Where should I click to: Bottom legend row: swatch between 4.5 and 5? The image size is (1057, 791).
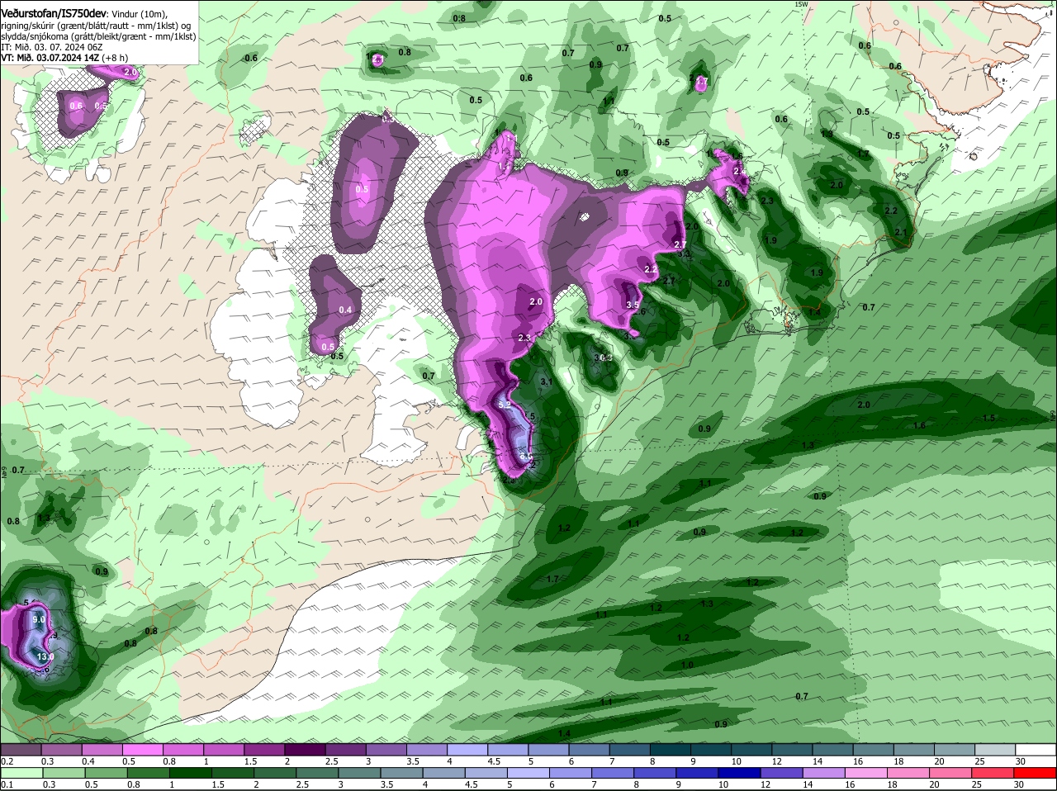pos(486,773)
